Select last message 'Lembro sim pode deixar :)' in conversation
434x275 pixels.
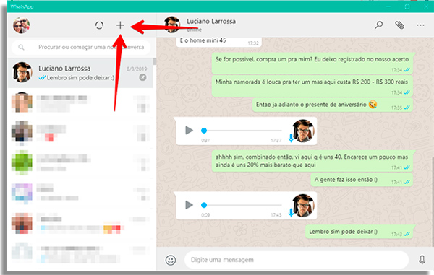click(x=359, y=232)
